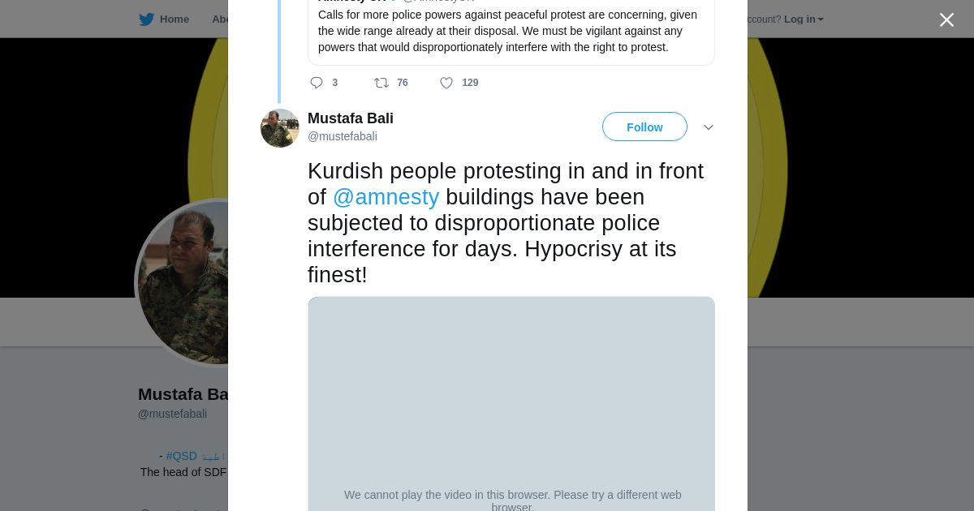Like the tweet with 129 likes
Screen dimensions: 974x511
pyautogui.click(x=446, y=83)
